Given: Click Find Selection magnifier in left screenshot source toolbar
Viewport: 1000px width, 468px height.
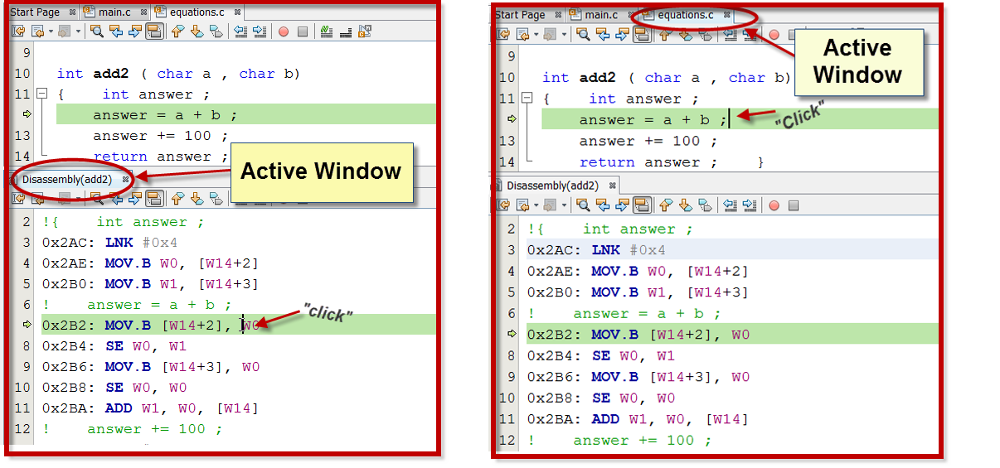Looking at the screenshot, I should (97, 31).
